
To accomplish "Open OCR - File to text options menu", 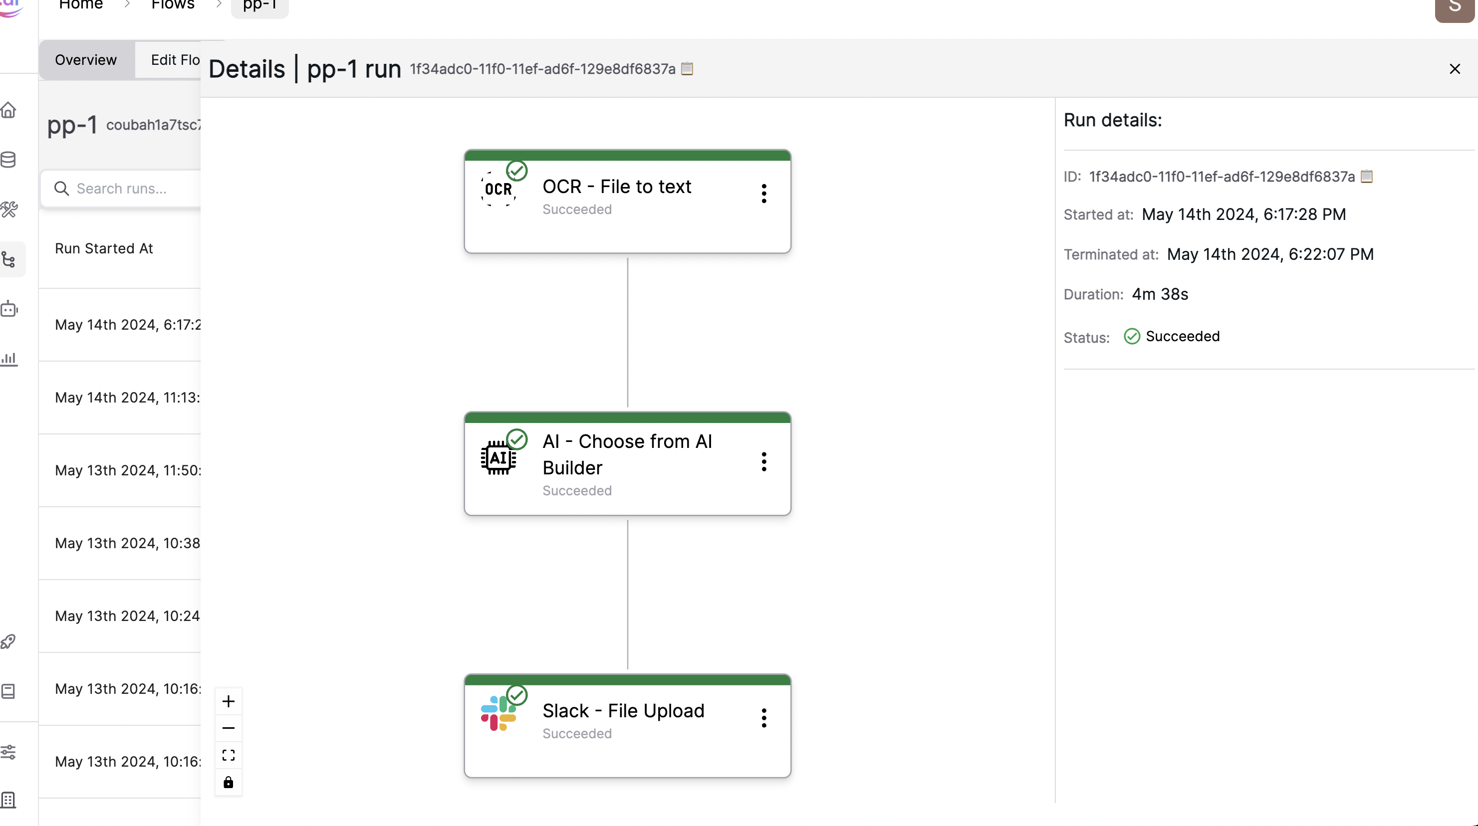I will [763, 194].
